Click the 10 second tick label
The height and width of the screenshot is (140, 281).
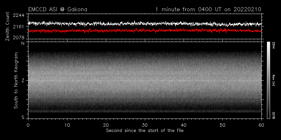pyautogui.click(x=67, y=125)
